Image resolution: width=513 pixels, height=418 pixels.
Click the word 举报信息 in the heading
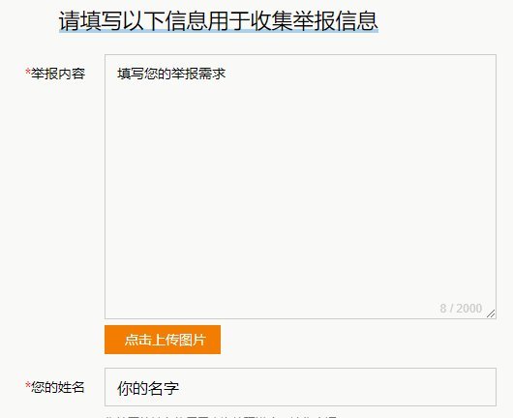click(x=336, y=21)
